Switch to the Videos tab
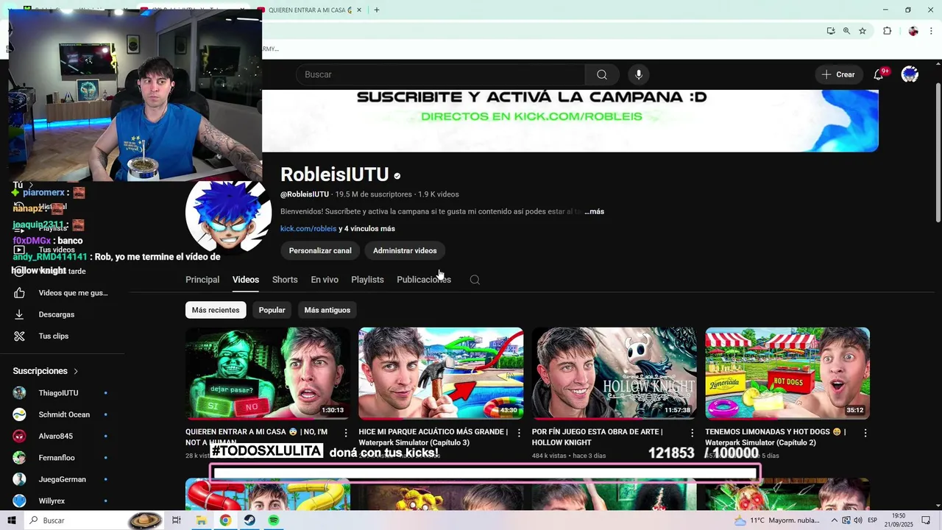The image size is (942, 530). click(x=246, y=280)
